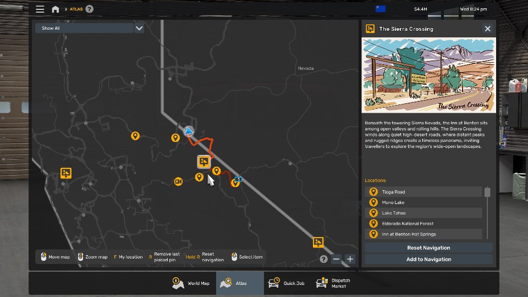Image resolution: width=528 pixels, height=297 pixels.
Task: Click the $4.4M money balance
Action: (421, 9)
